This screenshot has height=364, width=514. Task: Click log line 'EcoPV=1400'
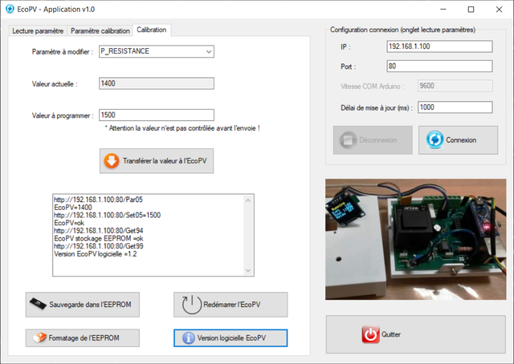pos(73,208)
